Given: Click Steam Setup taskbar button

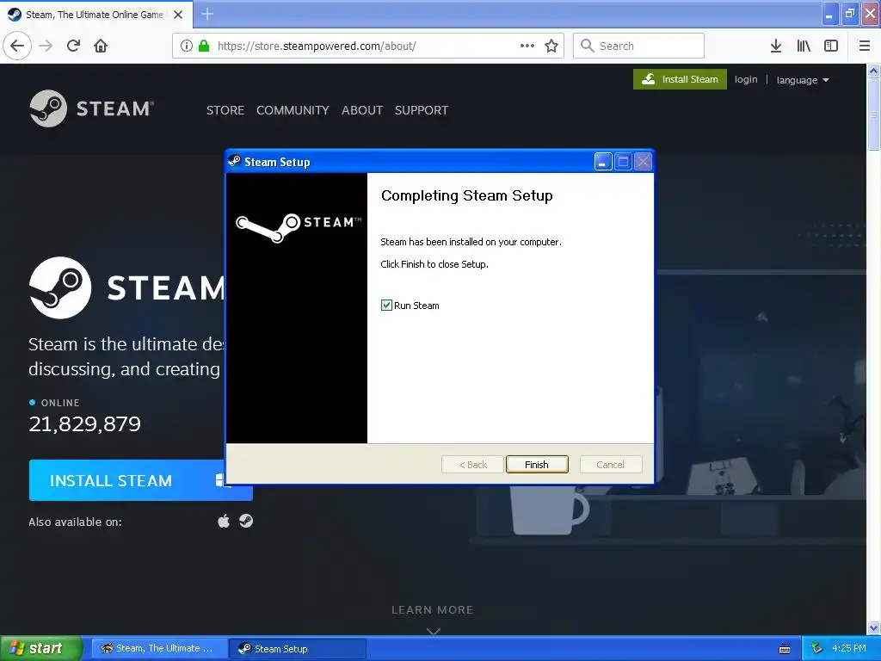Looking at the screenshot, I should (298, 649).
